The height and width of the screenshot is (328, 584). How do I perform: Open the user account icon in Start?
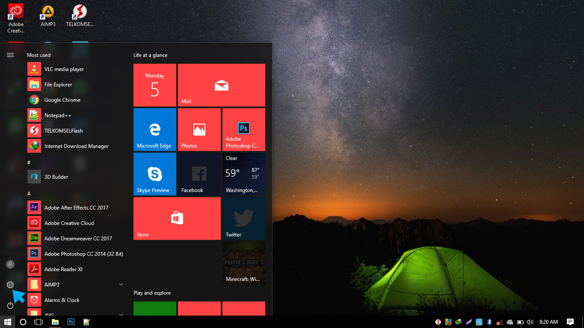[x=10, y=264]
